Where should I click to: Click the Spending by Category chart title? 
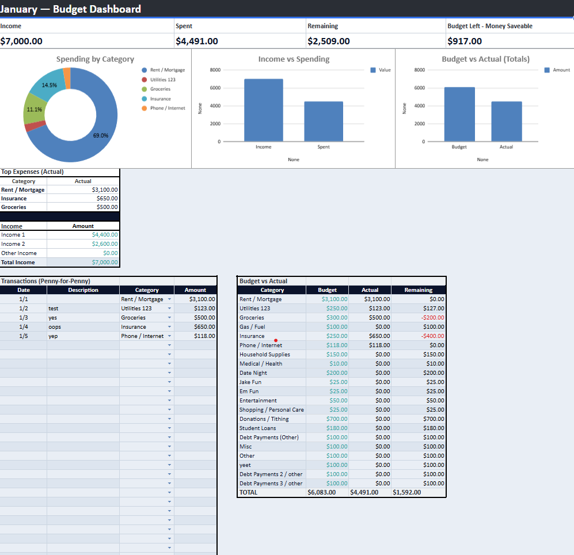pyautogui.click(x=95, y=59)
